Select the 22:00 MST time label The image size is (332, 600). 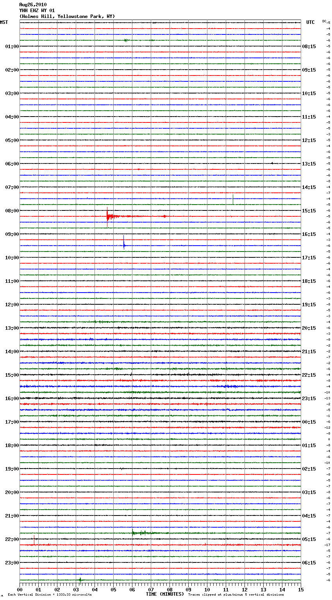pyautogui.click(x=12, y=539)
